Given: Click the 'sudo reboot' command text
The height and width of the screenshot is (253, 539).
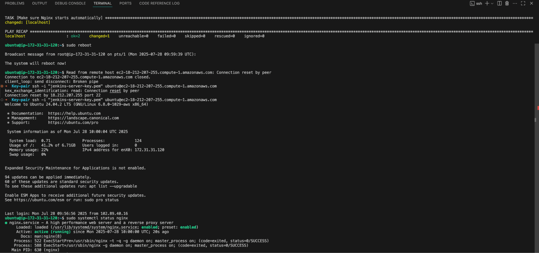Looking at the screenshot, I should (x=79, y=45).
